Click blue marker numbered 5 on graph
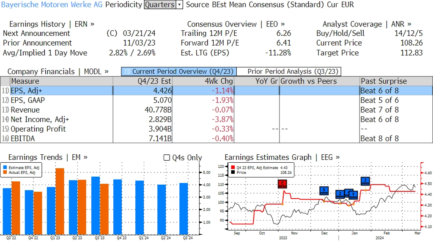 [324, 191]
